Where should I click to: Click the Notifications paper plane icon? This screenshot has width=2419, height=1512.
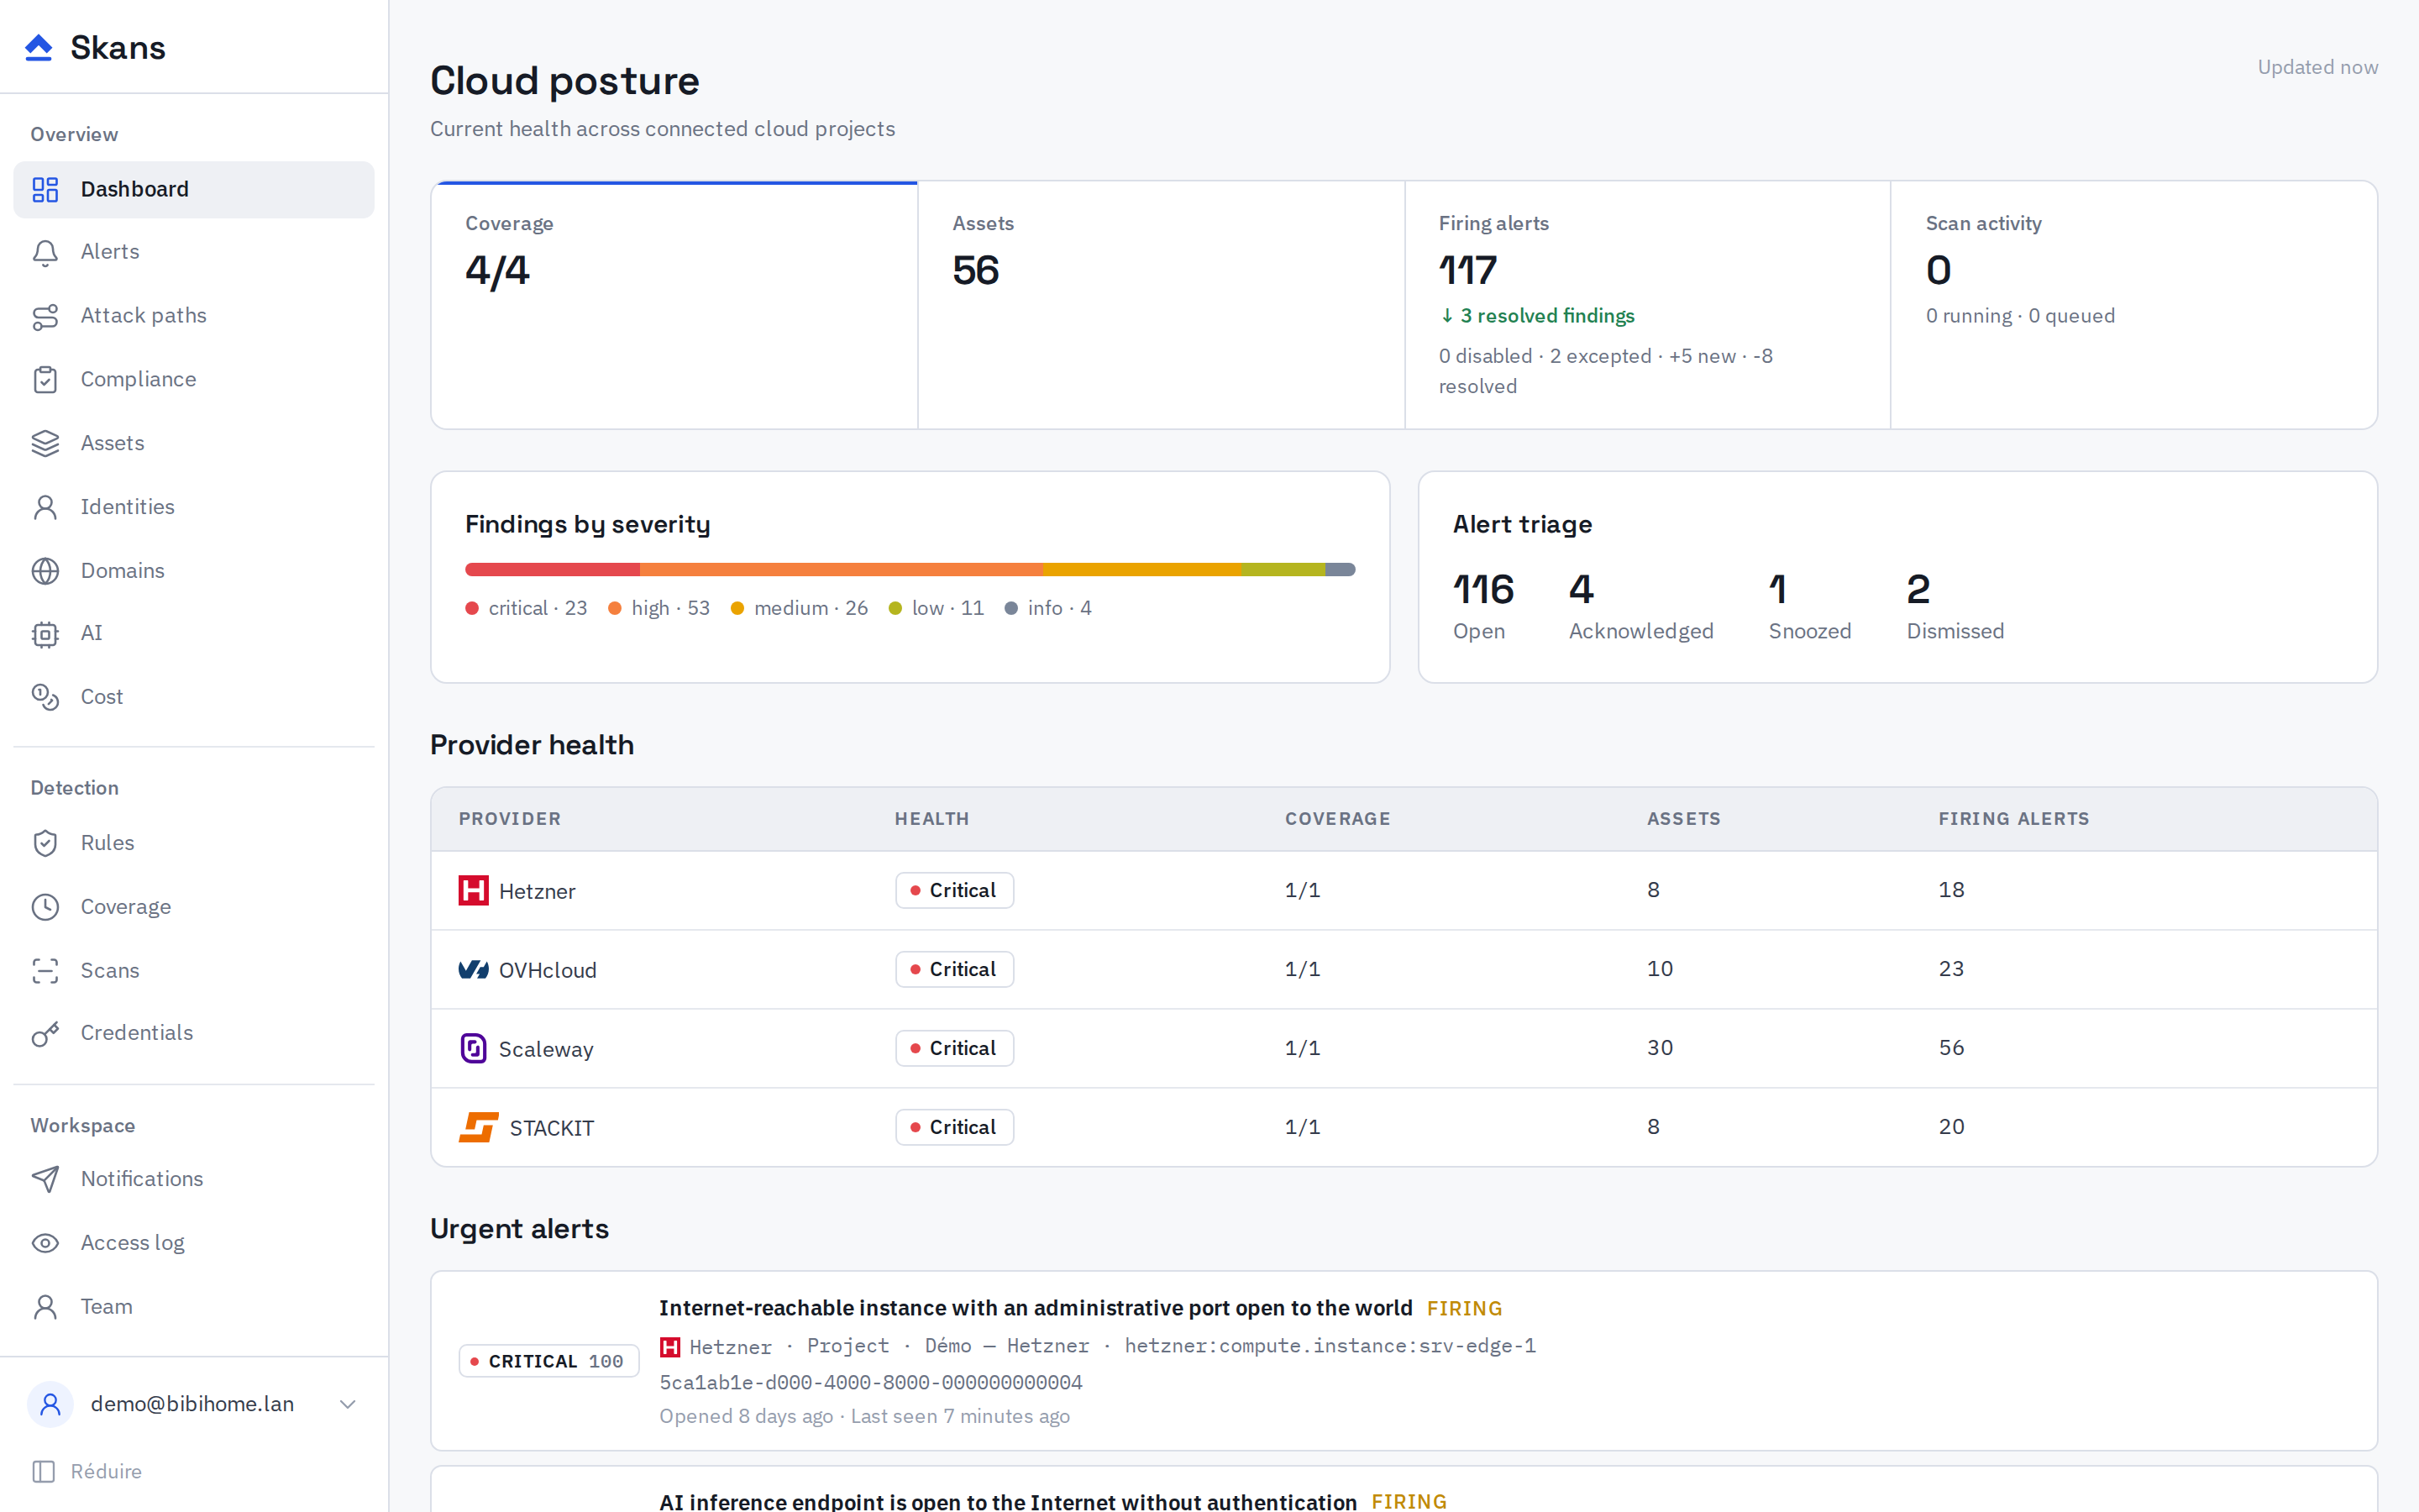pos(45,1179)
